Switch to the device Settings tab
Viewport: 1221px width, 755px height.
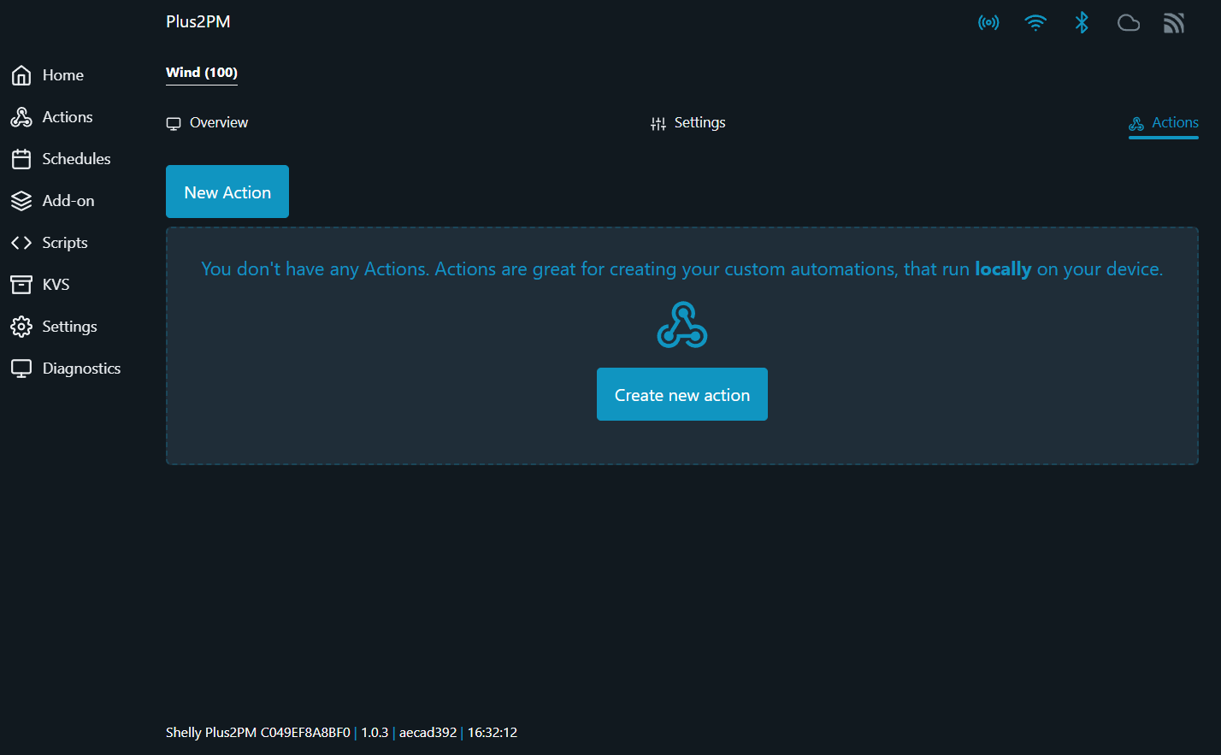688,123
